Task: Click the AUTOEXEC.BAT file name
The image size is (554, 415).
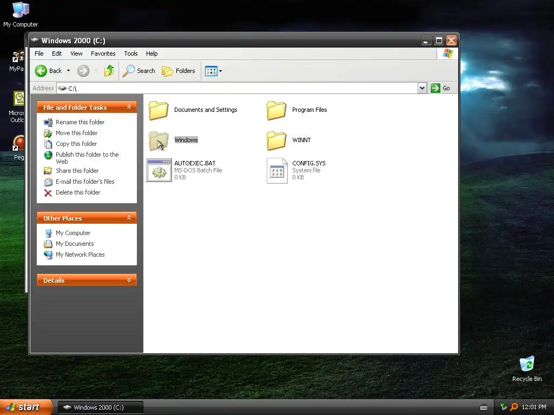Action: pyautogui.click(x=195, y=163)
